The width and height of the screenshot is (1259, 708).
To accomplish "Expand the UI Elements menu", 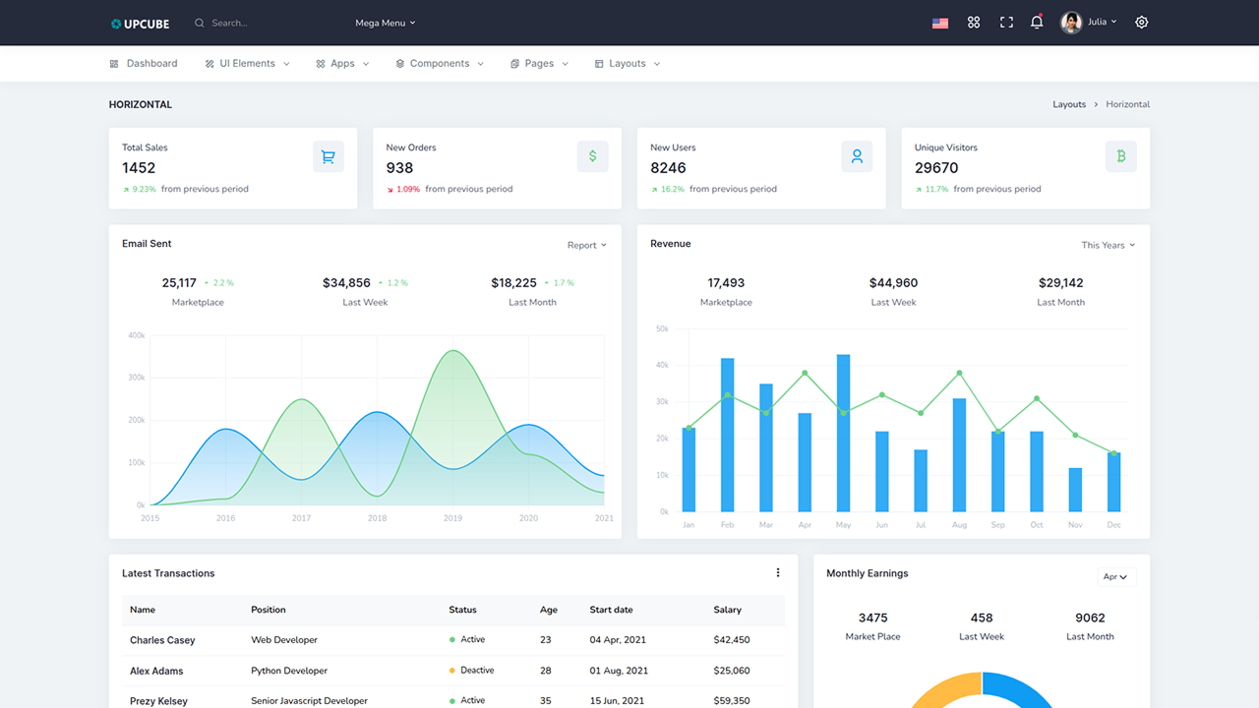I will click(246, 63).
